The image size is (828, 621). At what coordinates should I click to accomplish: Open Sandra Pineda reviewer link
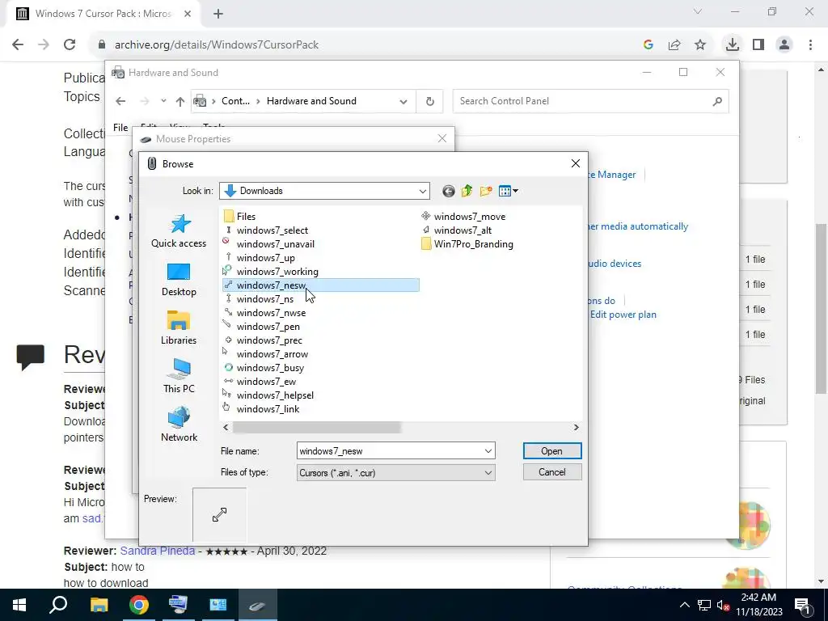158,551
